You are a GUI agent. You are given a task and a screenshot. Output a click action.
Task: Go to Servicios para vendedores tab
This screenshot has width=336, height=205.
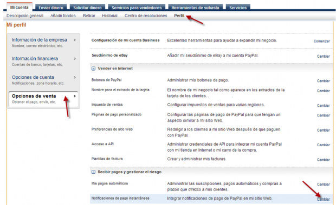tap(137, 8)
